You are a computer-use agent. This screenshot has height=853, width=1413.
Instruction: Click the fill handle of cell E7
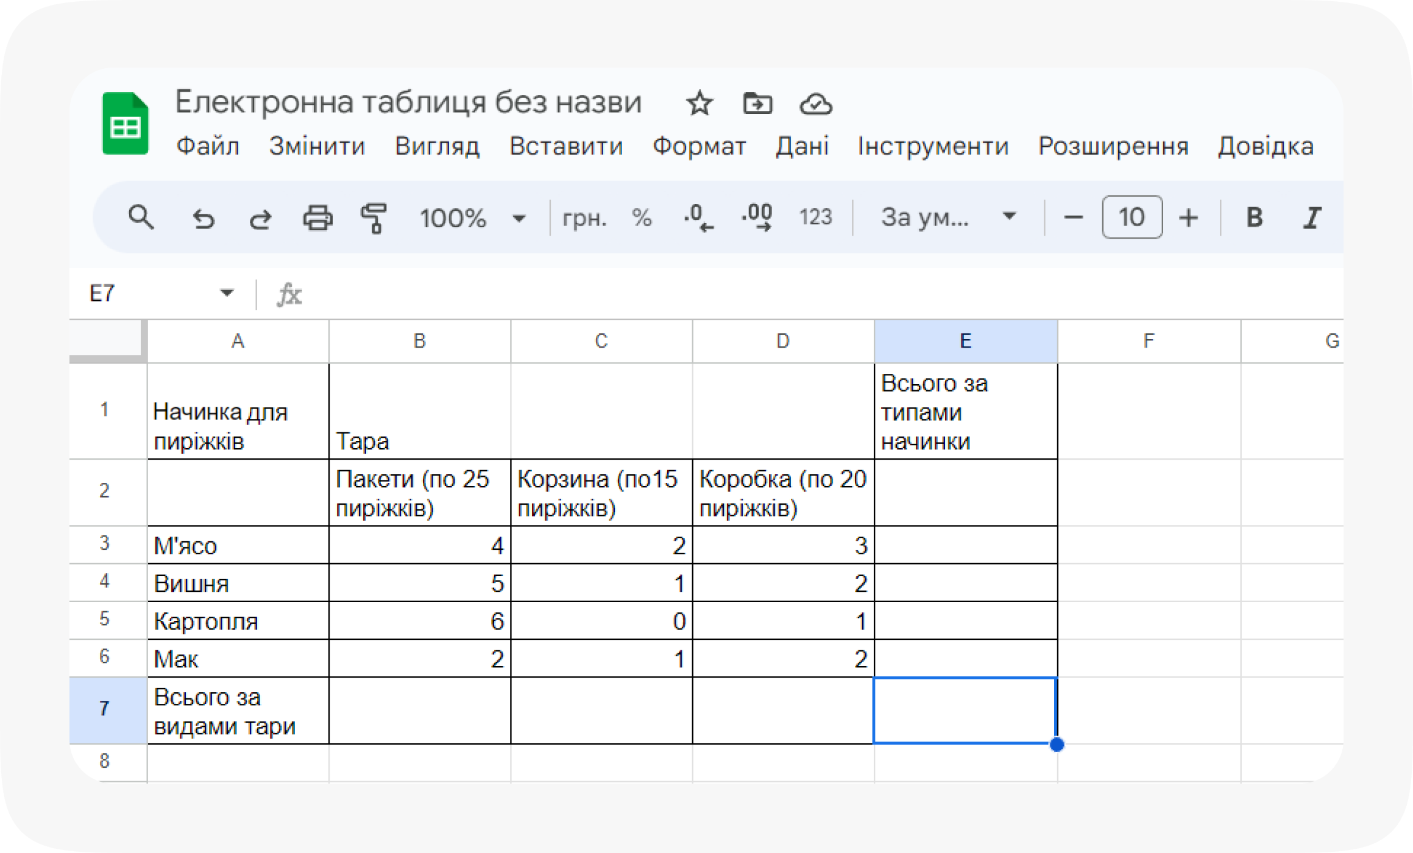pos(1057,744)
